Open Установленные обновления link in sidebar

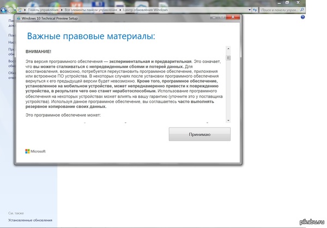(x=30, y=220)
